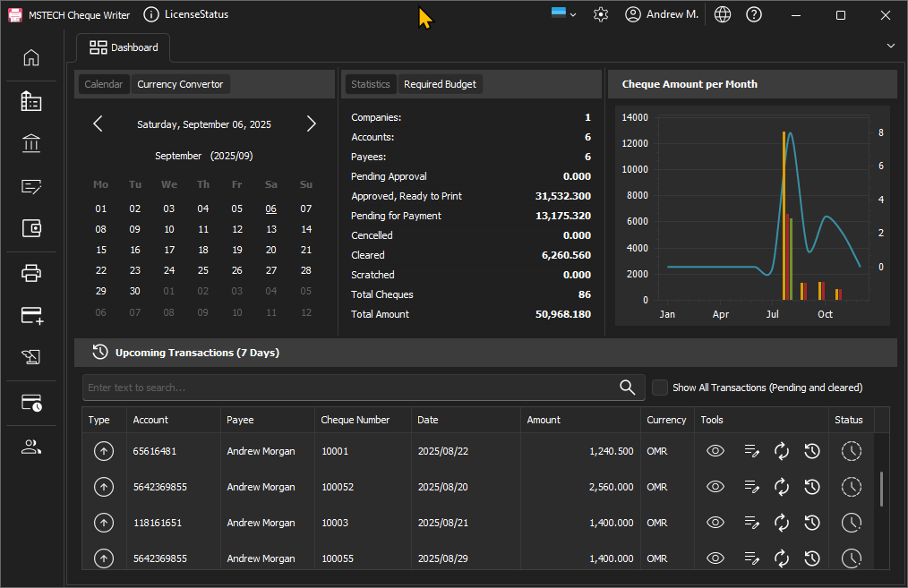View cheque 10001 via the eye icon
The height and width of the screenshot is (588, 908).
(x=715, y=451)
